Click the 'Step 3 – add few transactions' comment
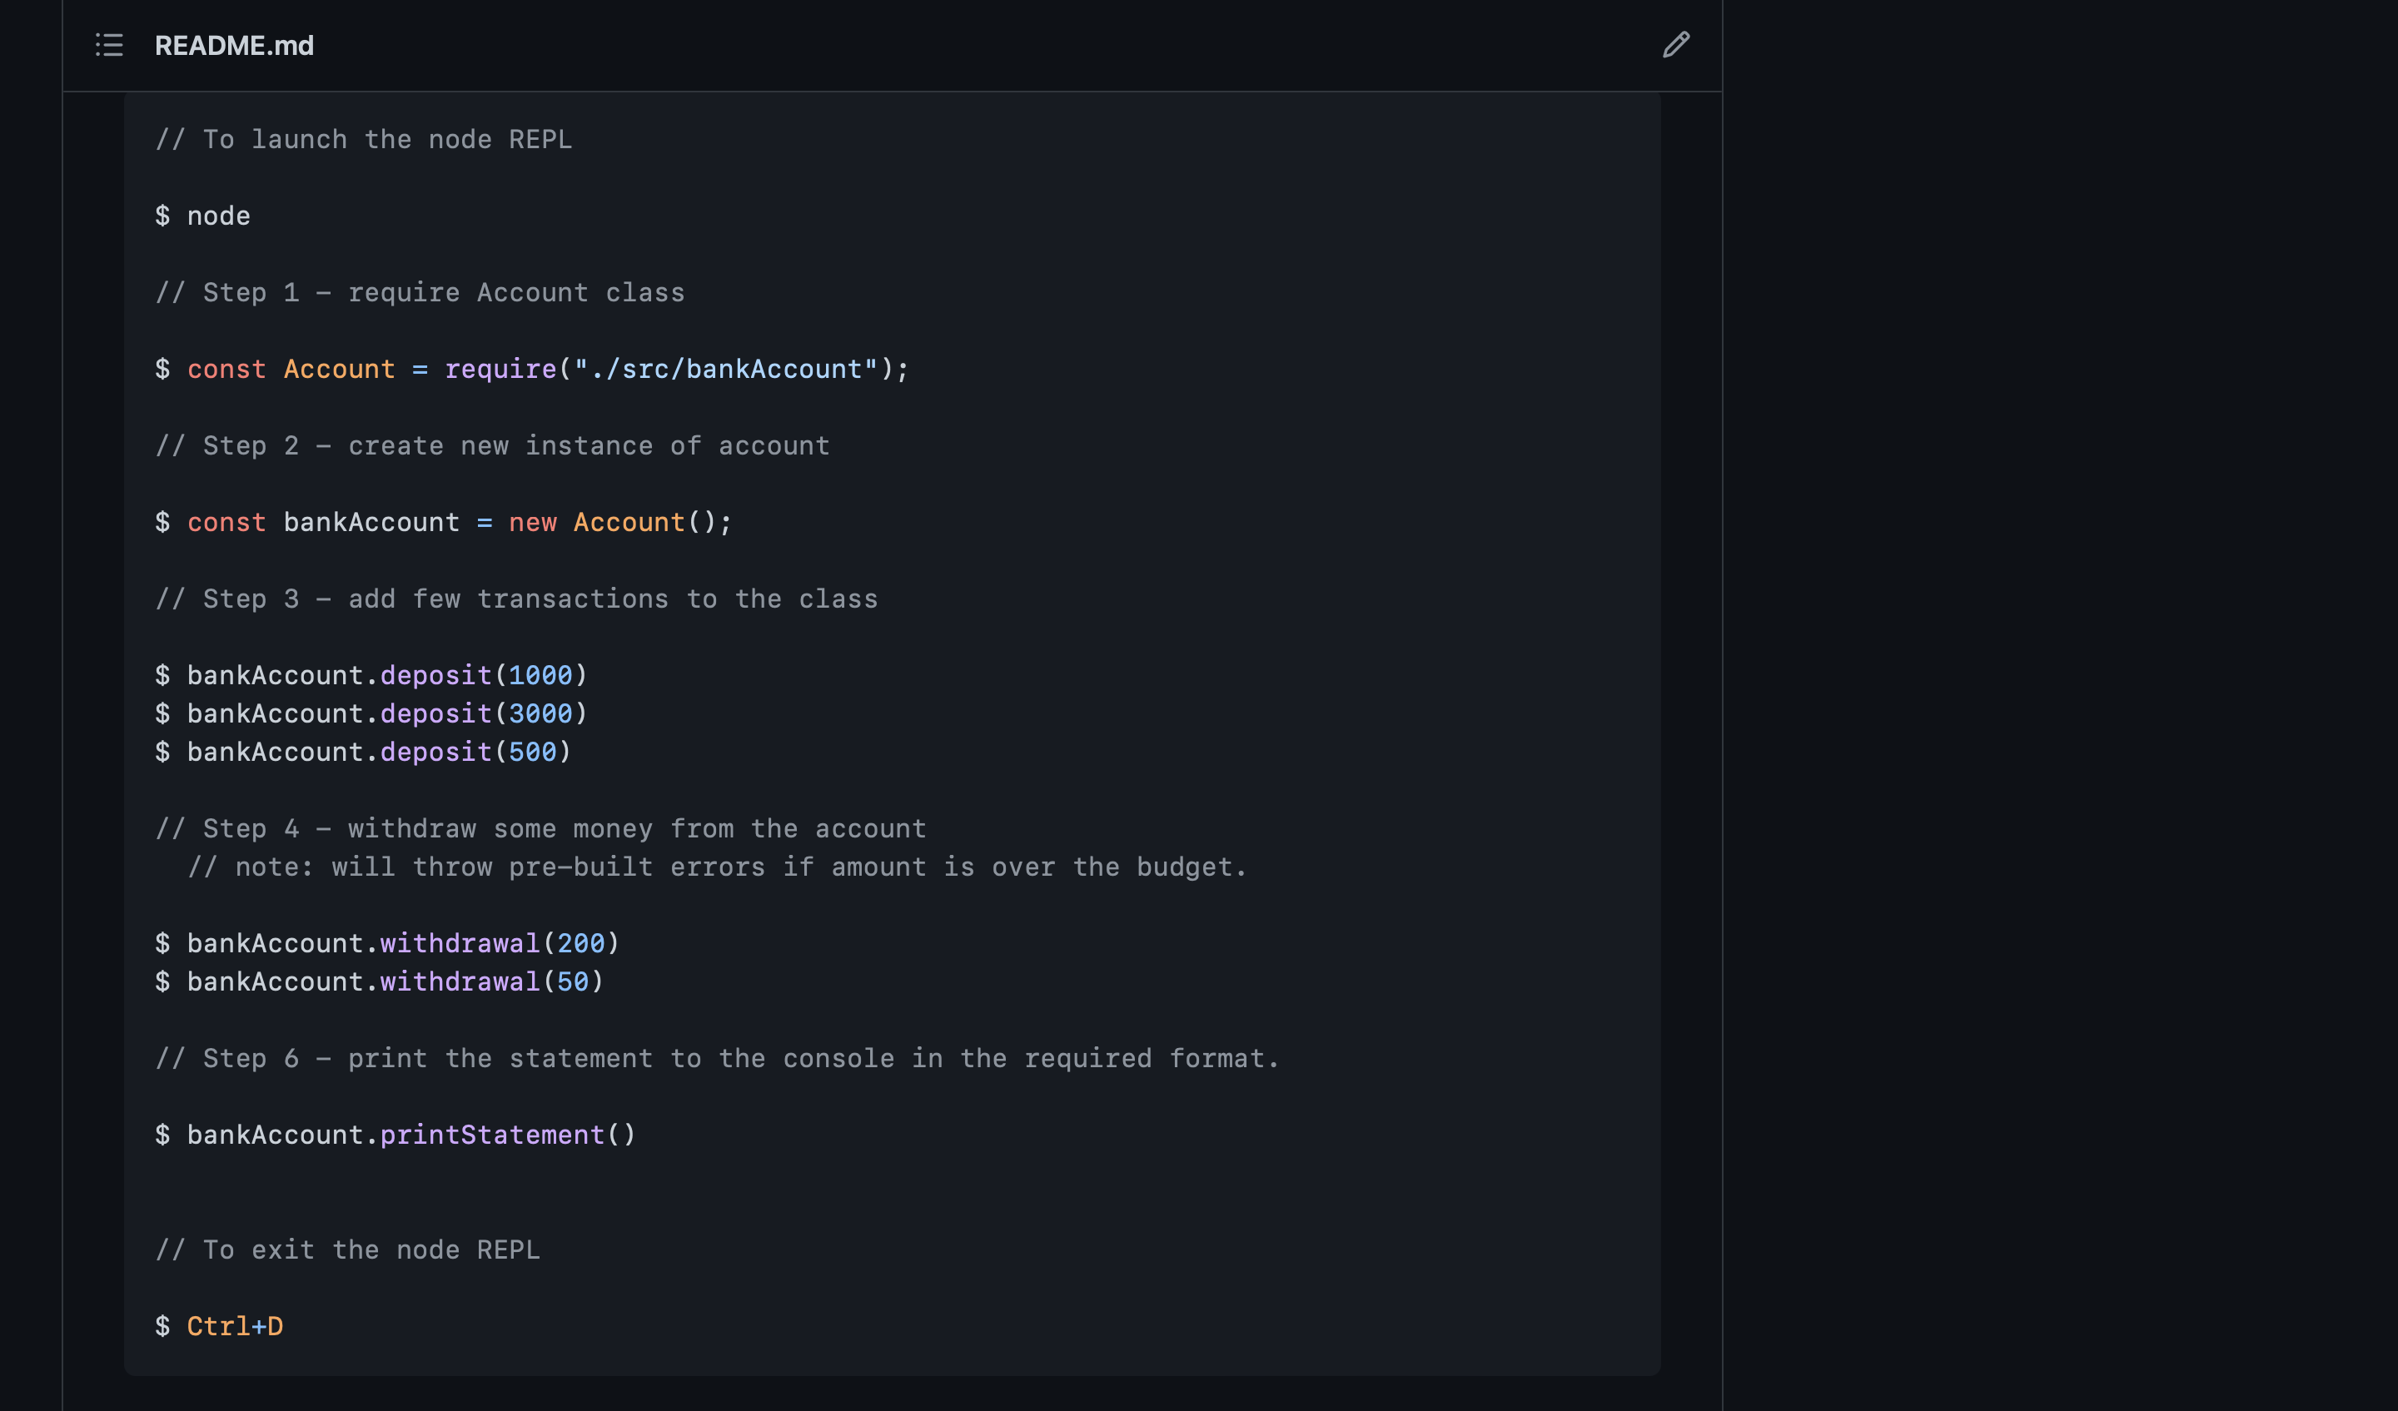Image resolution: width=2398 pixels, height=1411 pixels. [x=515, y=599]
